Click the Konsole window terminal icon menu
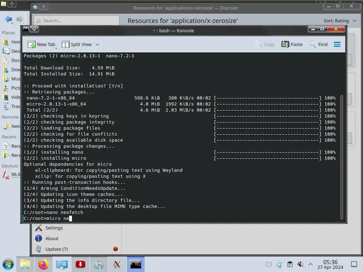Image resolution: width=363 pixels, height=272 pixels. click(x=26, y=29)
